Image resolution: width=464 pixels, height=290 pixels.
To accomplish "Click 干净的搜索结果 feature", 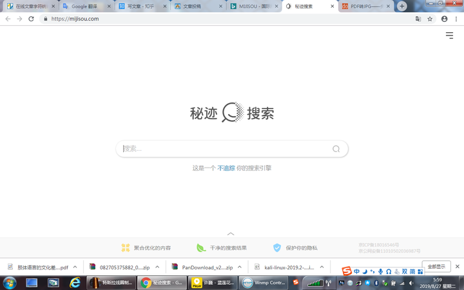I will pos(222,247).
